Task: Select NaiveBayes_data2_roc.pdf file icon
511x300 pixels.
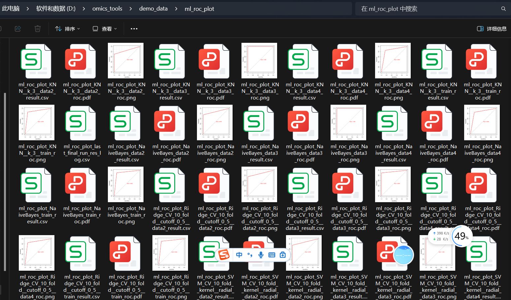Action: [x=170, y=123]
